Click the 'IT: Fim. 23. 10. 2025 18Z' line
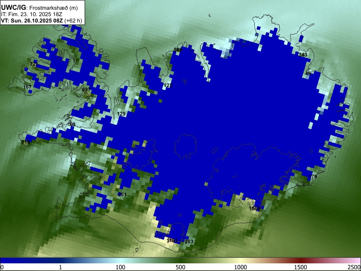 click(x=31, y=14)
